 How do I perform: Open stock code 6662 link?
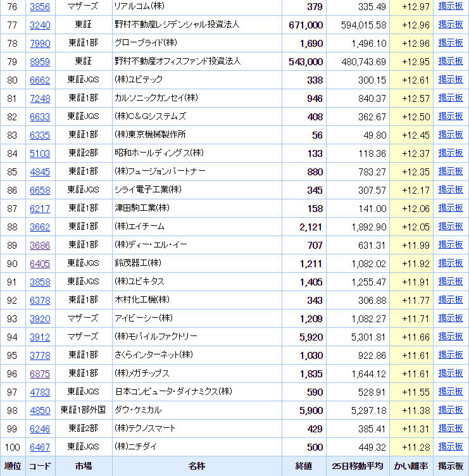click(x=40, y=80)
